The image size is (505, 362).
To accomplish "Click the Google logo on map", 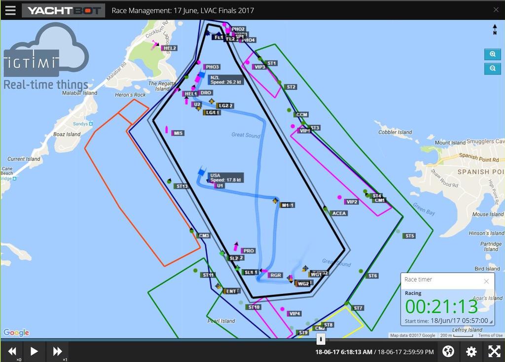I will coord(16,332).
